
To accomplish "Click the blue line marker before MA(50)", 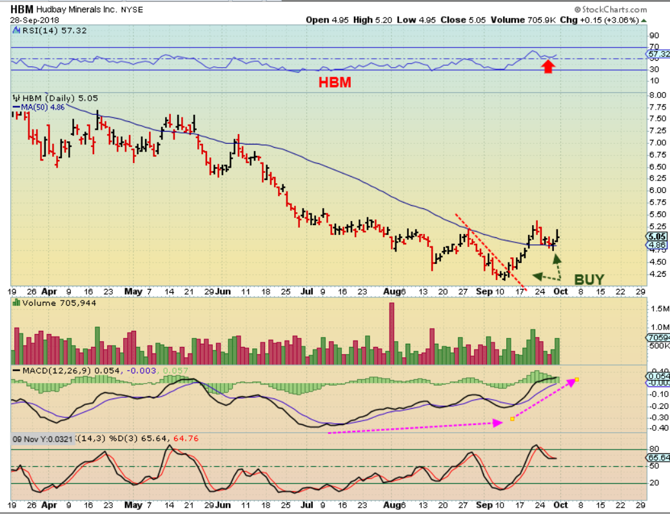I will coord(17,107).
